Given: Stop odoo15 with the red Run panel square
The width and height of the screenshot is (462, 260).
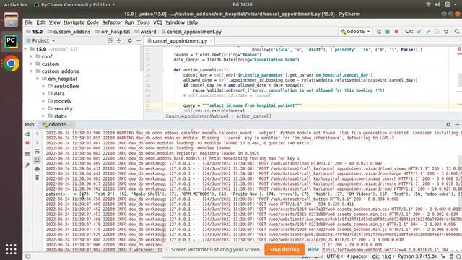Looking at the screenshot, I should (x=27, y=143).
